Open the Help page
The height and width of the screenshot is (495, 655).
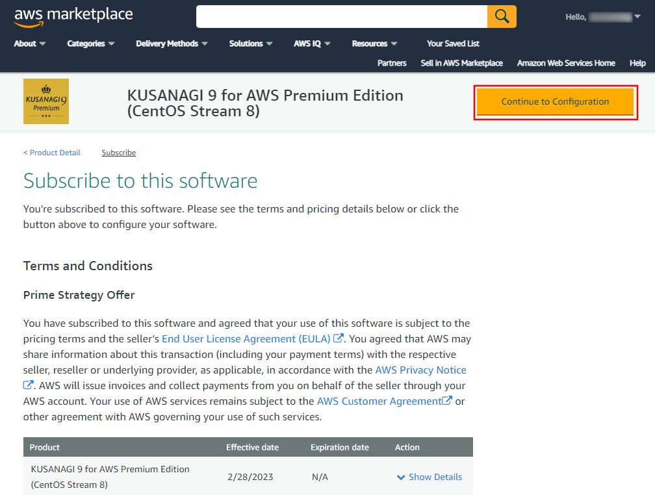click(x=637, y=63)
